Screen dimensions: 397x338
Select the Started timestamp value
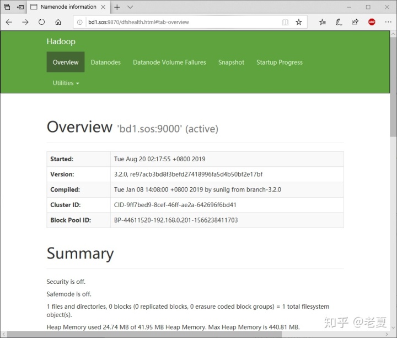(159, 159)
